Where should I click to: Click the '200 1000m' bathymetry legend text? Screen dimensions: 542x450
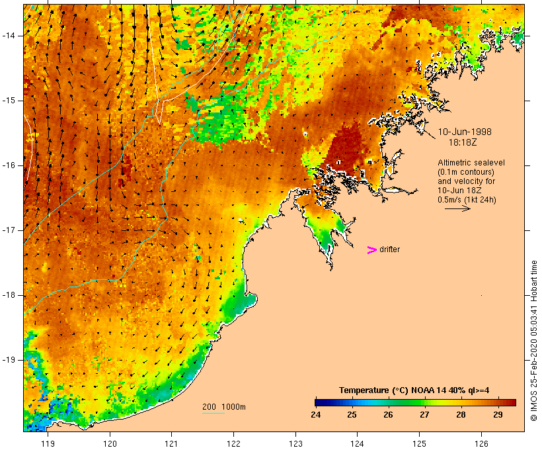224,407
